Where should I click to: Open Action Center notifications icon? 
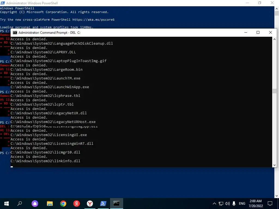point(270,204)
